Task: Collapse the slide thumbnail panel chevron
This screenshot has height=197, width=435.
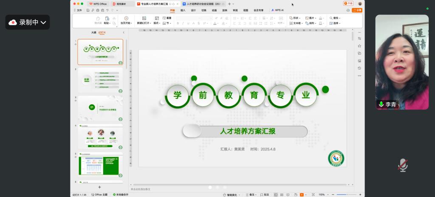Action: click(x=124, y=32)
